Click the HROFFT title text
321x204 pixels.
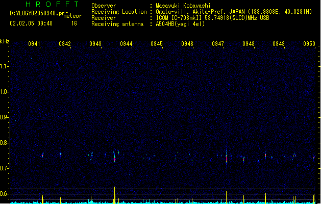point(52,4)
